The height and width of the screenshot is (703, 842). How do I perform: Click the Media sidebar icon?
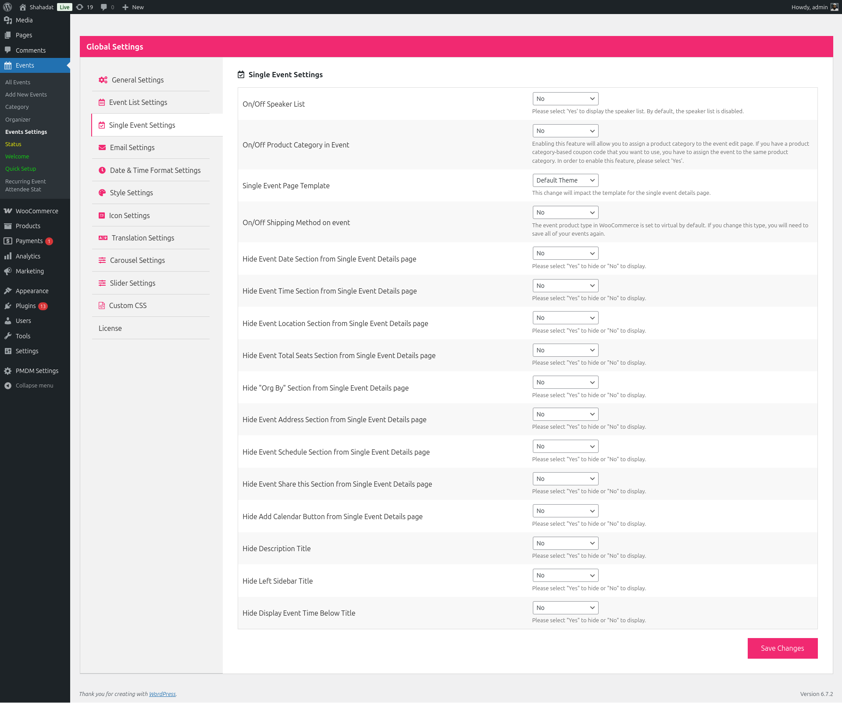pyautogui.click(x=8, y=20)
